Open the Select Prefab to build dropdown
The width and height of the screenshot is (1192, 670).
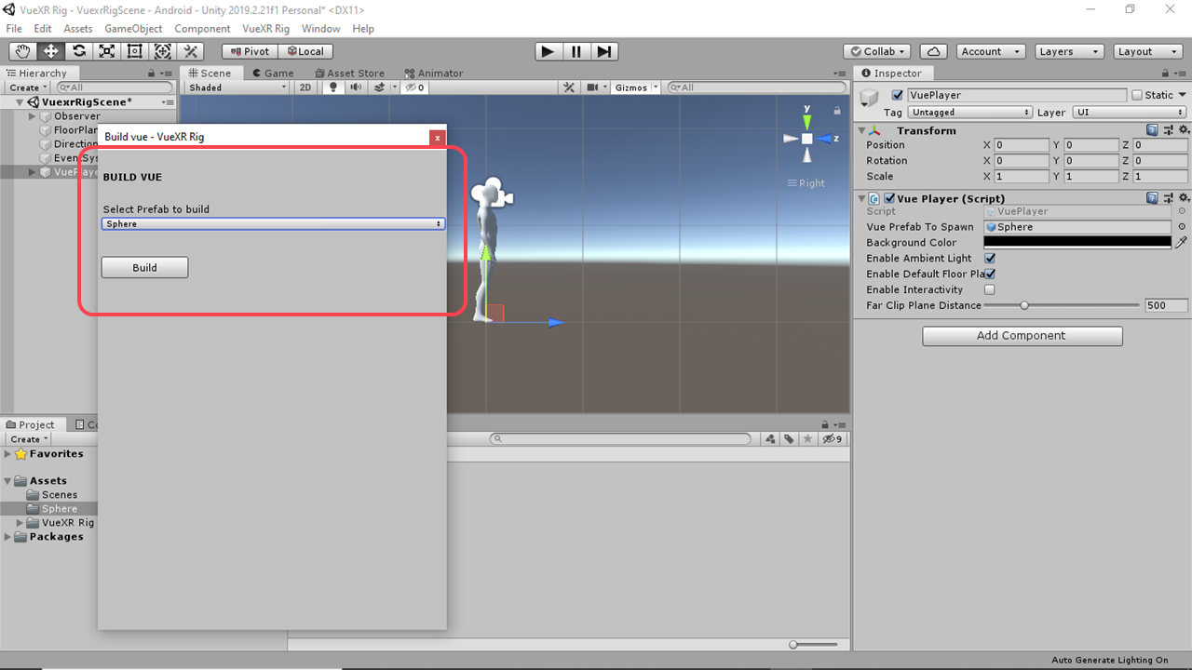(x=273, y=224)
